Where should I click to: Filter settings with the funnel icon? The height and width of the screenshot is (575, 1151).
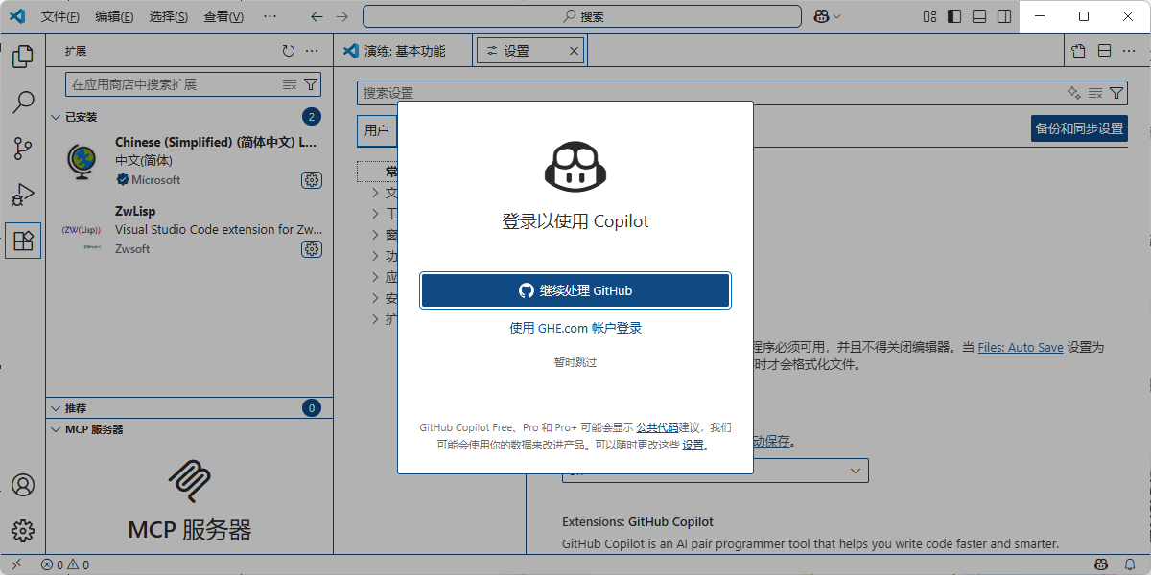(1116, 93)
